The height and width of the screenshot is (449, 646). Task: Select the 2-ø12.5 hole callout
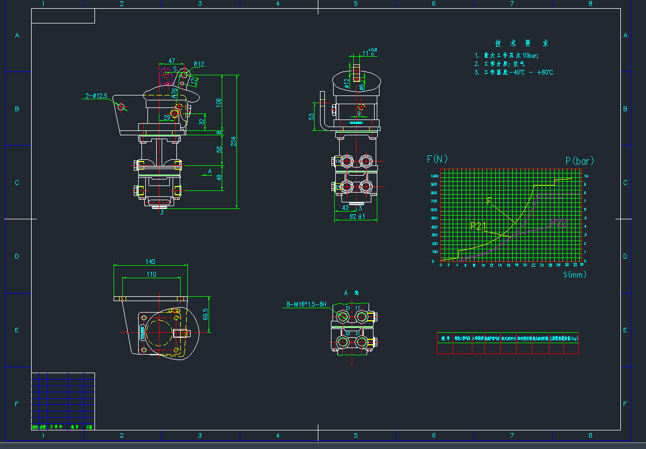point(97,96)
